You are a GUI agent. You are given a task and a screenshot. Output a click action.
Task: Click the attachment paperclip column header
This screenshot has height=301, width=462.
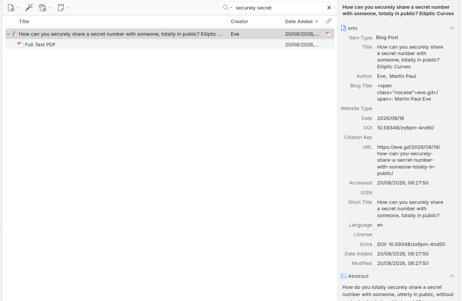[328, 21]
